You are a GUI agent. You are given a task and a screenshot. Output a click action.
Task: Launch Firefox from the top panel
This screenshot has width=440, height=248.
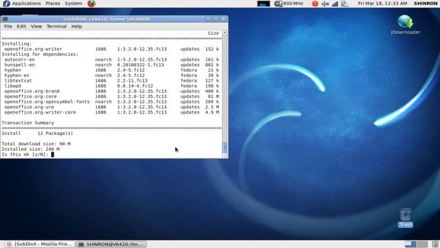[x=91, y=3]
